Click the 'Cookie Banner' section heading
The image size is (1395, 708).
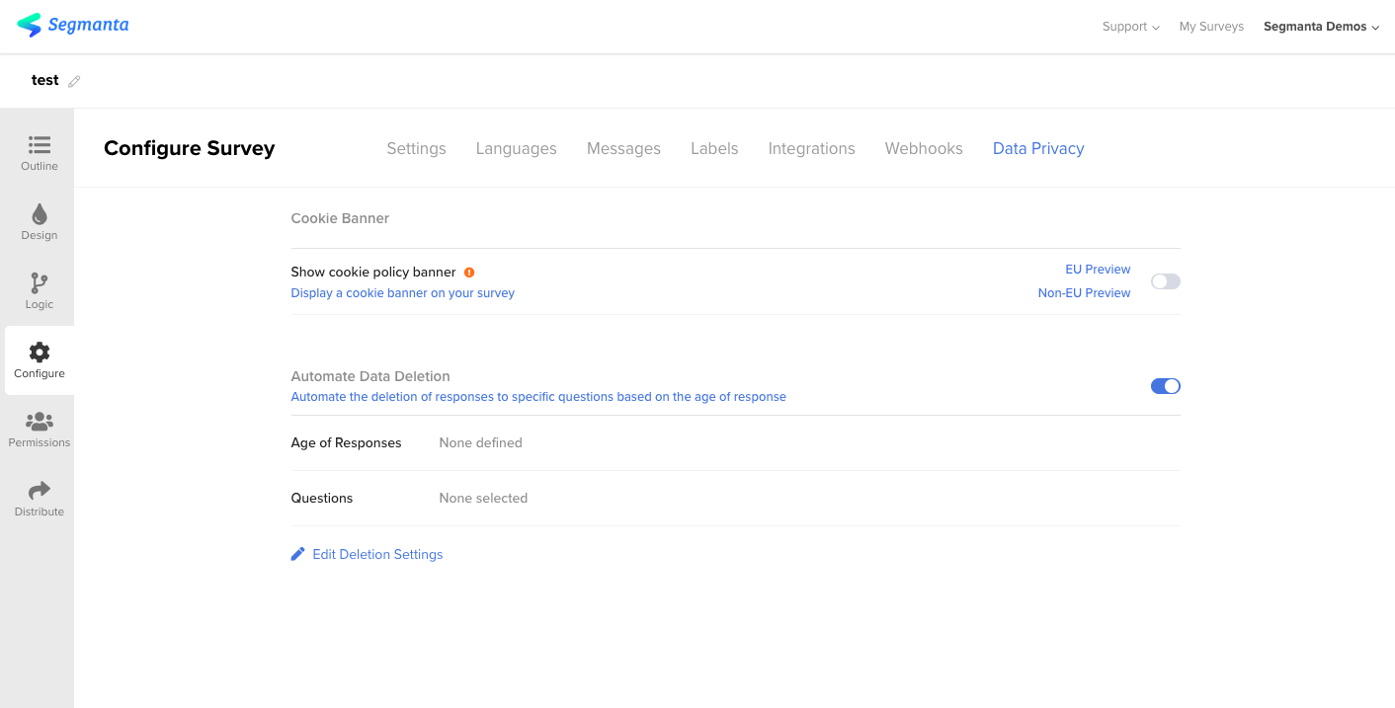click(x=340, y=218)
